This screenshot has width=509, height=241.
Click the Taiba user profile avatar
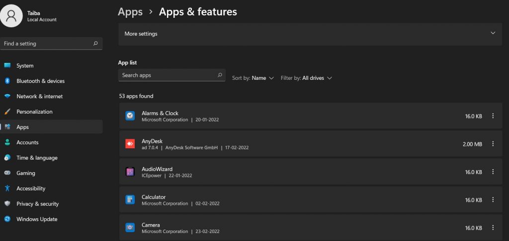(11, 16)
